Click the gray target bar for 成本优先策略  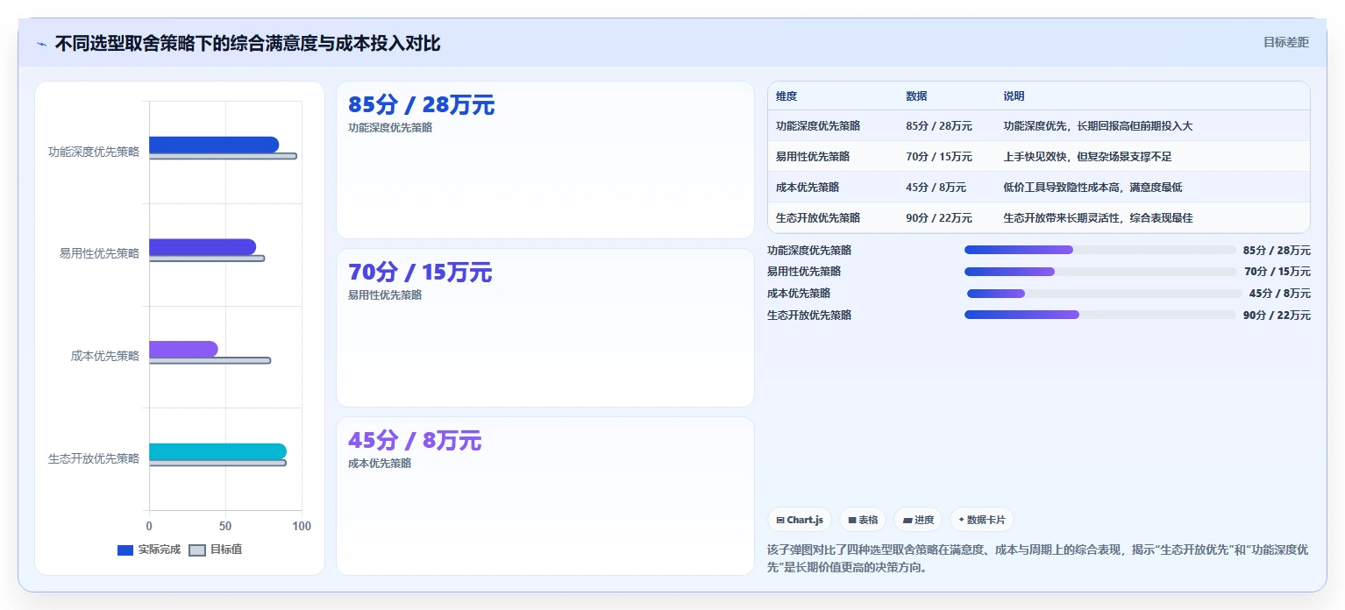click(x=210, y=360)
